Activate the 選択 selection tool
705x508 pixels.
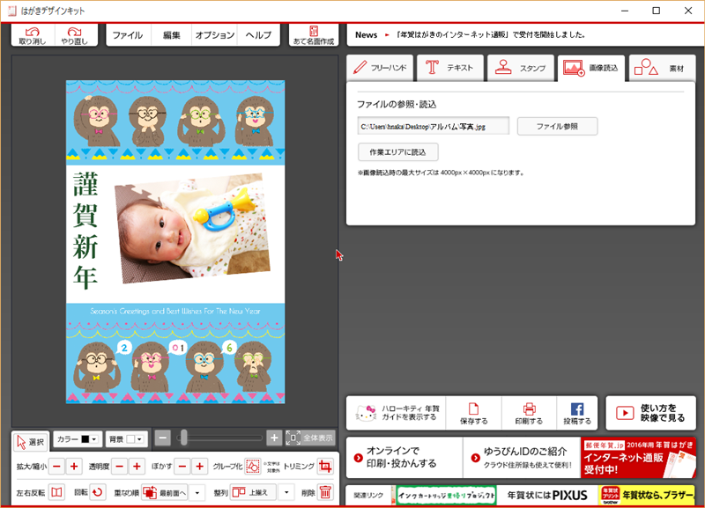click(30, 440)
